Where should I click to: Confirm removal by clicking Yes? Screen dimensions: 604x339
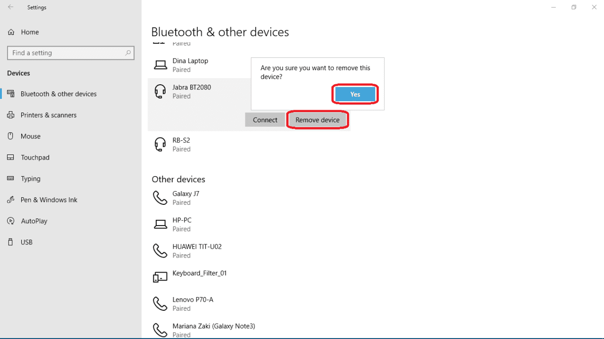[355, 94]
